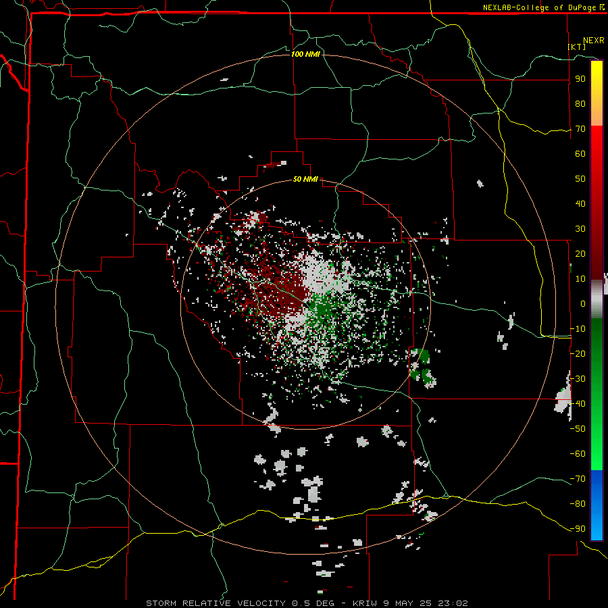Screen dimensions: 608x608
Task: Select the 30 value on the velocity scale
Action: (x=580, y=229)
